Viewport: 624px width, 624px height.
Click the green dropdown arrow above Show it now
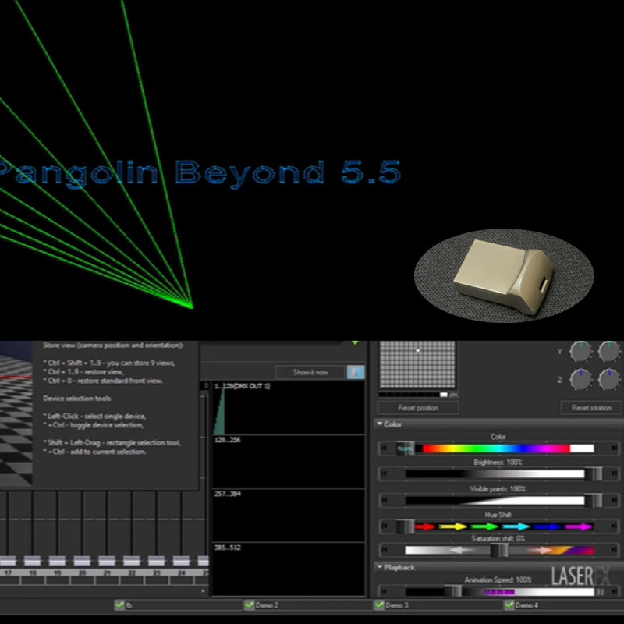click(356, 342)
